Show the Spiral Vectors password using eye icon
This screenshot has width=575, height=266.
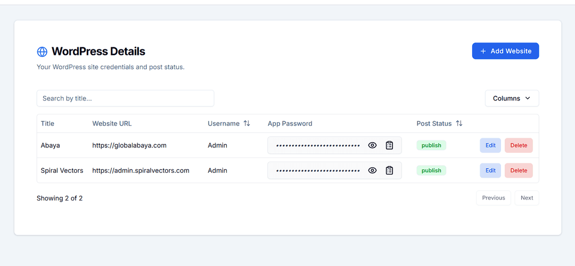pos(372,170)
